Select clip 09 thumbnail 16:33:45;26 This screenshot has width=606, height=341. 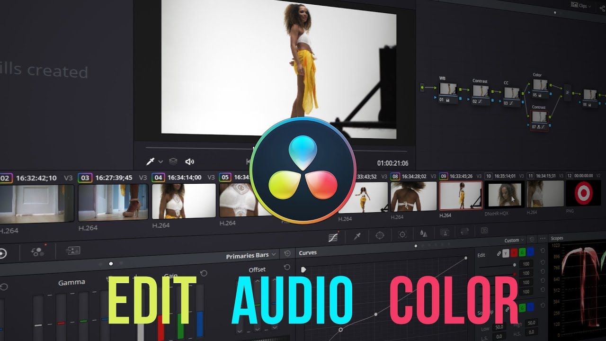click(x=461, y=195)
